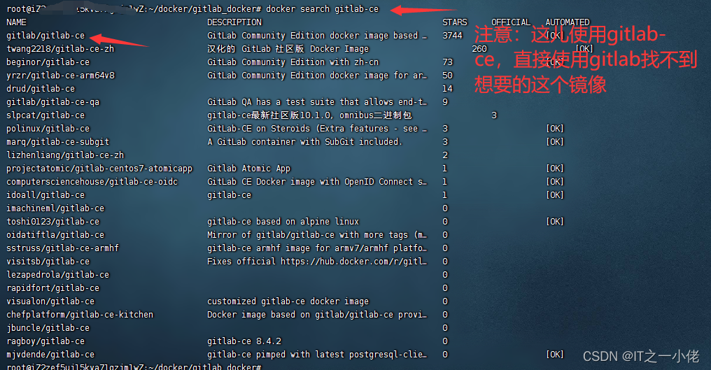Click idoall/gitlab-ce image name

45,195
